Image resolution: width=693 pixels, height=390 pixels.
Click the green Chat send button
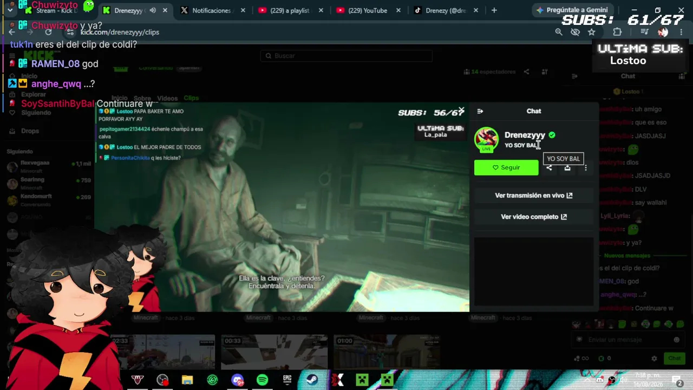pyautogui.click(x=675, y=358)
